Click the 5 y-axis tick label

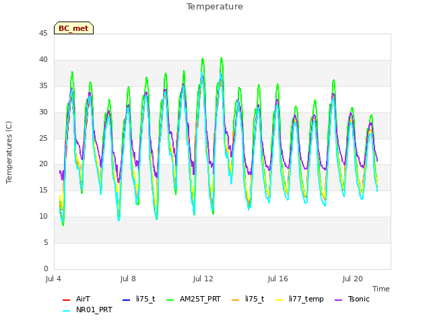coord(46,242)
